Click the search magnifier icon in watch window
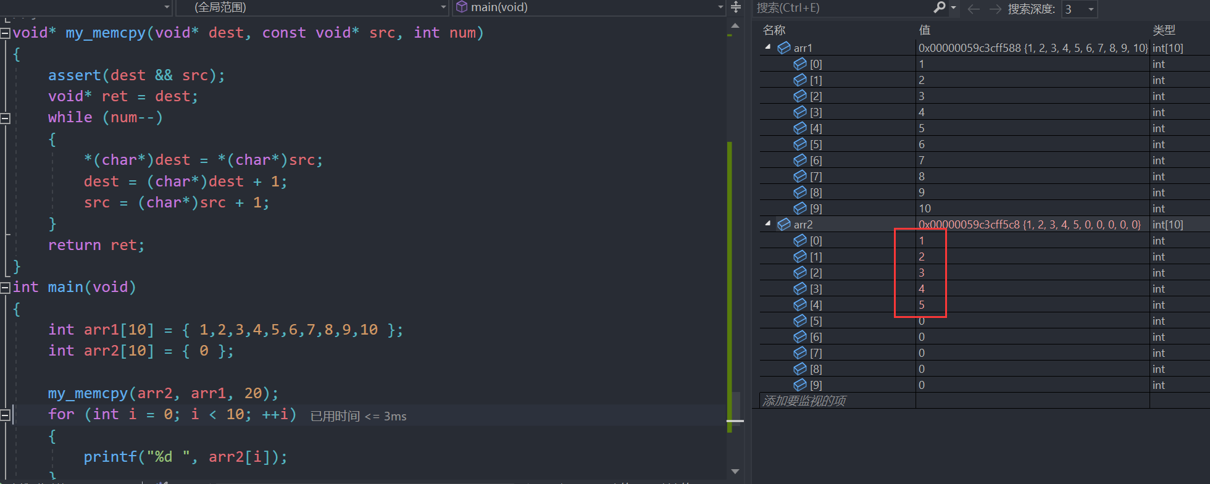The width and height of the screenshot is (1210, 484). 940,7
